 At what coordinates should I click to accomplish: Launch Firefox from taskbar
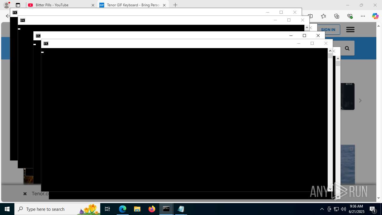(x=152, y=209)
